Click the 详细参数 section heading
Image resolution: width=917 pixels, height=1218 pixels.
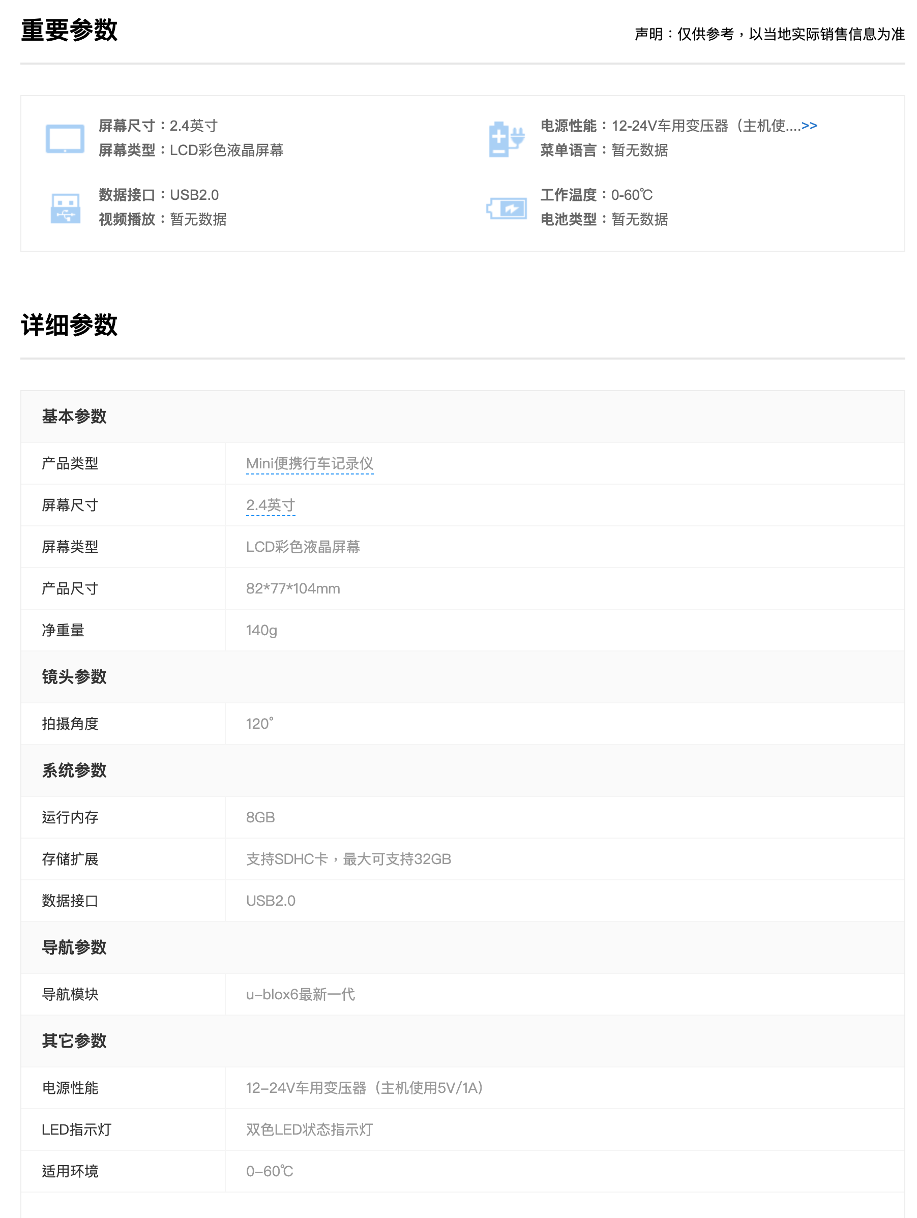(x=69, y=325)
